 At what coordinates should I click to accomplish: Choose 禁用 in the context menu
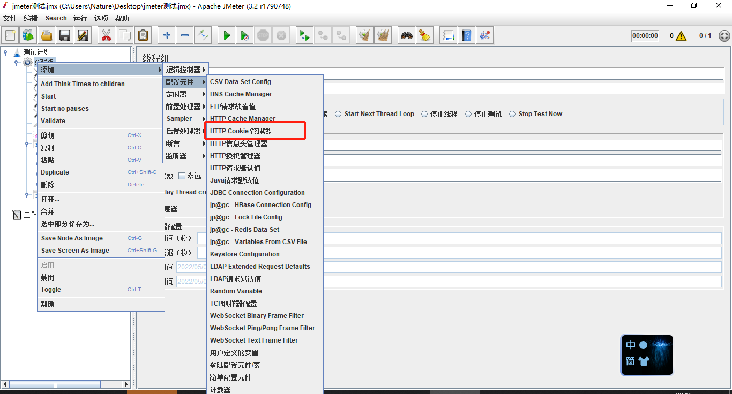(x=101, y=277)
